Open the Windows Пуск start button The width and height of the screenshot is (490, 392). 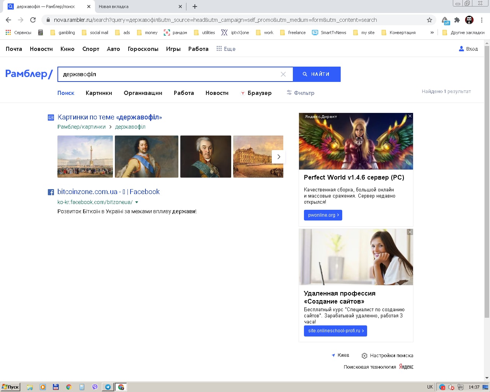pyautogui.click(x=10, y=387)
